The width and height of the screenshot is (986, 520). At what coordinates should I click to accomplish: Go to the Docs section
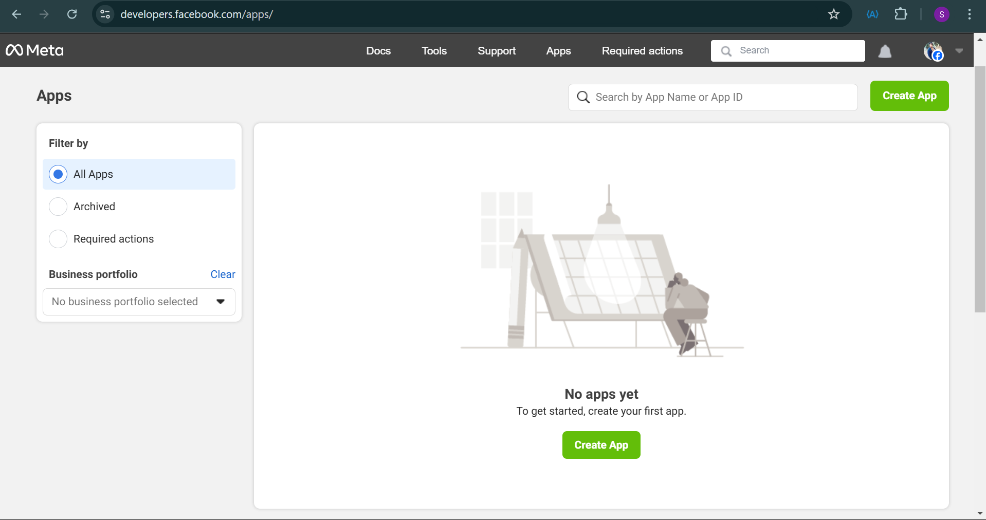coord(378,51)
